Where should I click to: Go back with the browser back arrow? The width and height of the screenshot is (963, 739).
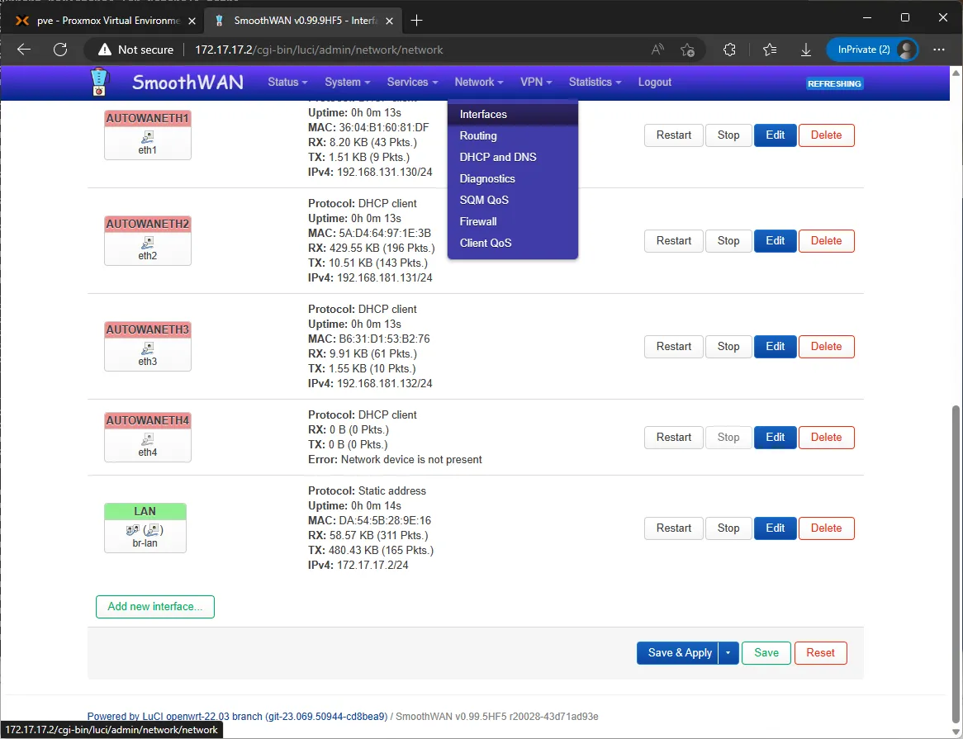tap(24, 50)
